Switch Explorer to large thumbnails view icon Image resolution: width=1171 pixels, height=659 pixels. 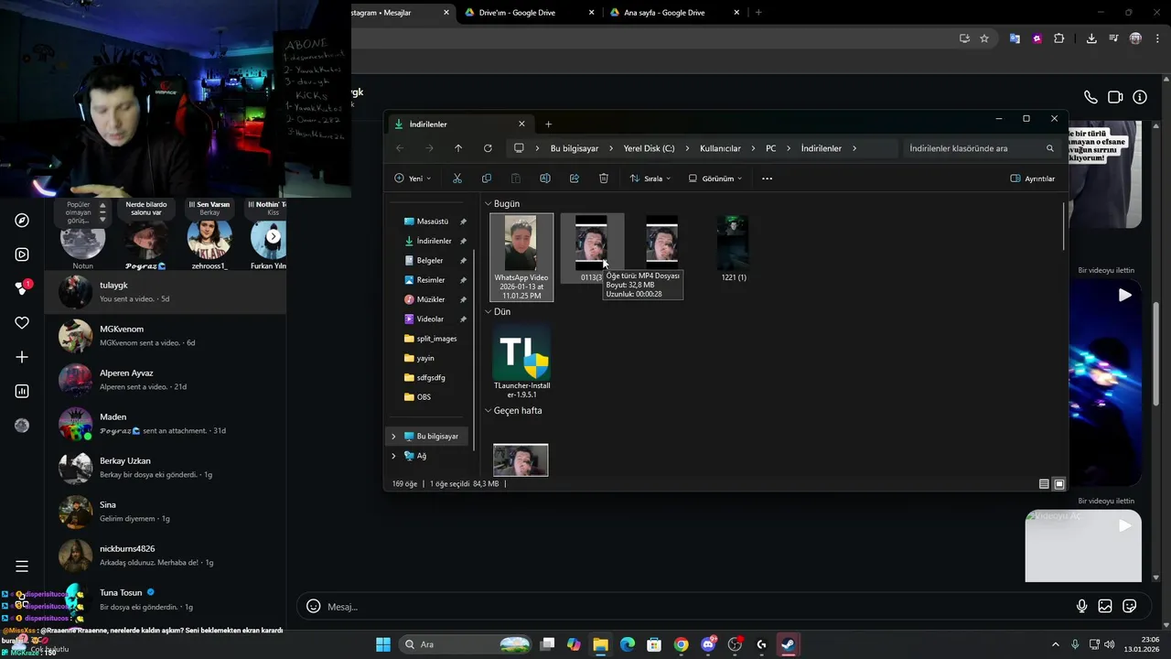tap(1059, 484)
